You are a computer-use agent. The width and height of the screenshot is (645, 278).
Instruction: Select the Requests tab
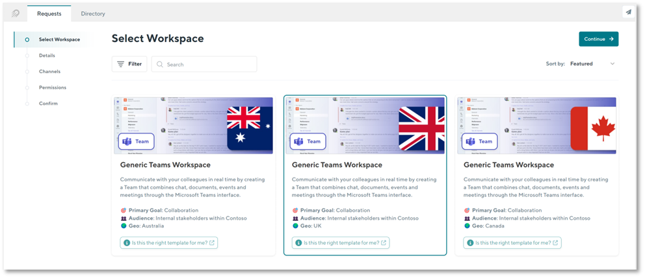coord(49,13)
